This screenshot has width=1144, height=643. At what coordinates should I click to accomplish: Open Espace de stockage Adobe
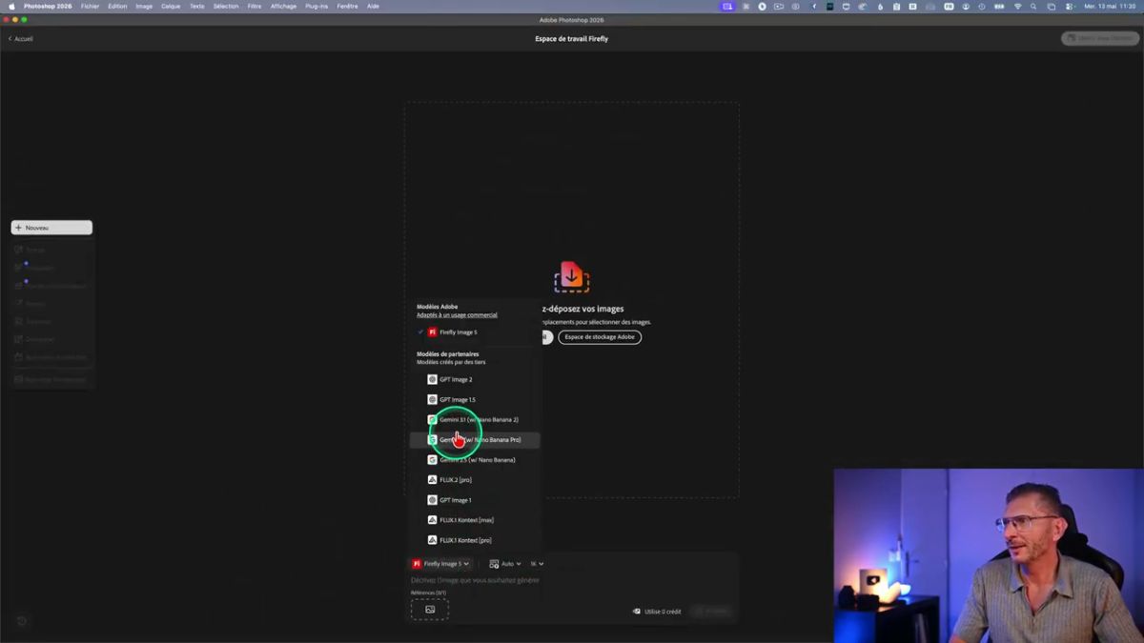(x=600, y=337)
